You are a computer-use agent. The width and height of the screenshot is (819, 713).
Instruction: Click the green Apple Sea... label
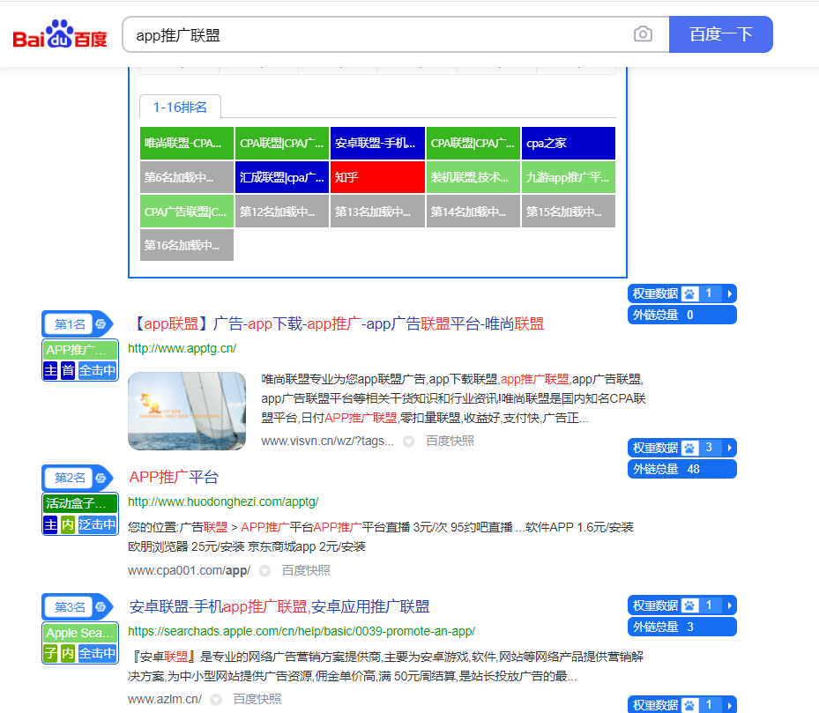(80, 633)
